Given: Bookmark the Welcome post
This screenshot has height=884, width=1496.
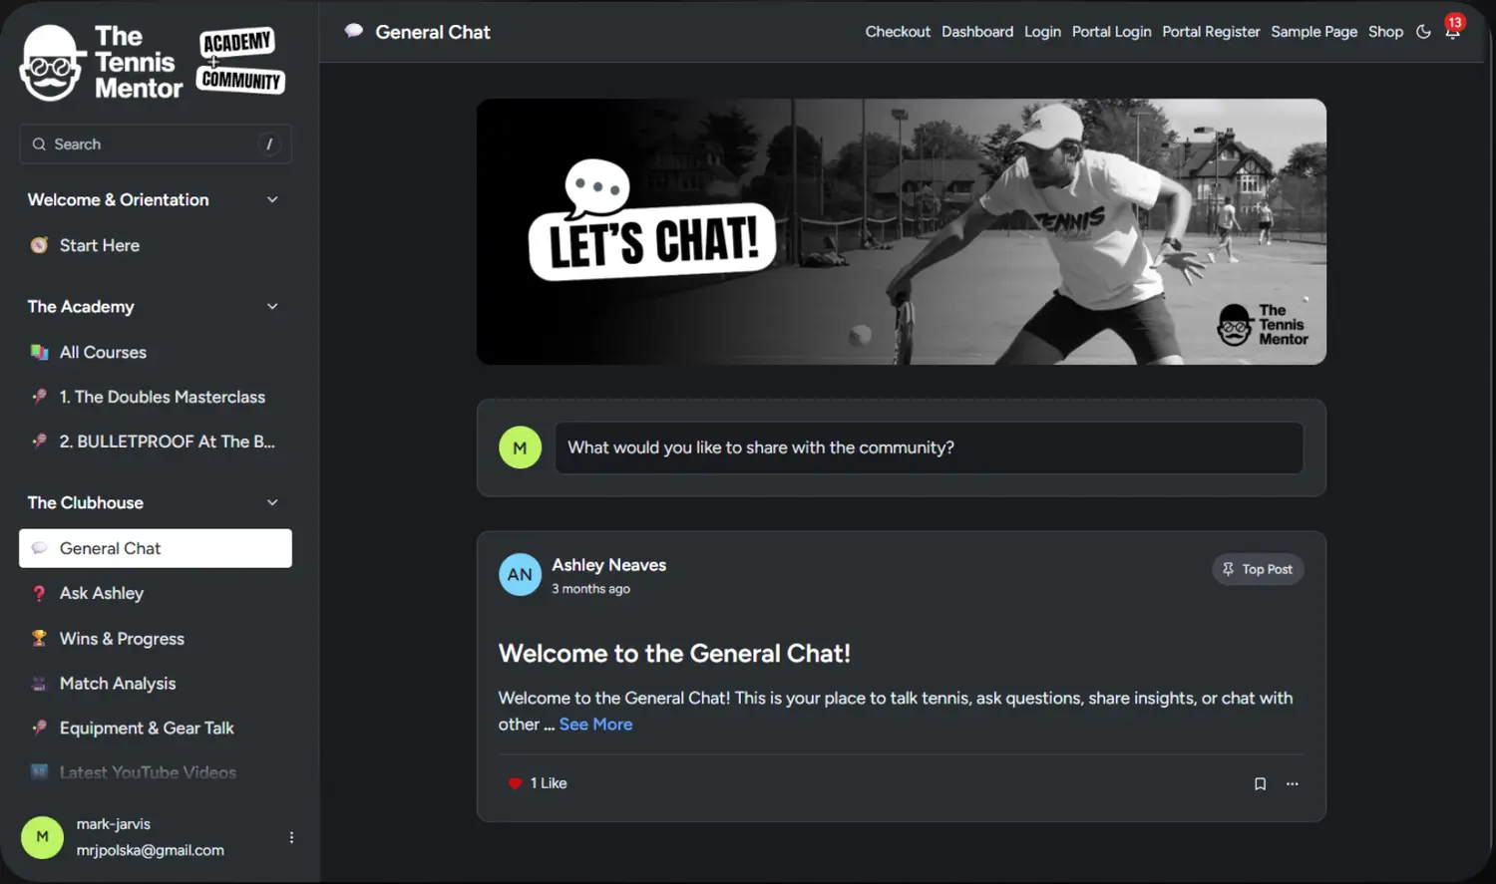Looking at the screenshot, I should (1260, 783).
